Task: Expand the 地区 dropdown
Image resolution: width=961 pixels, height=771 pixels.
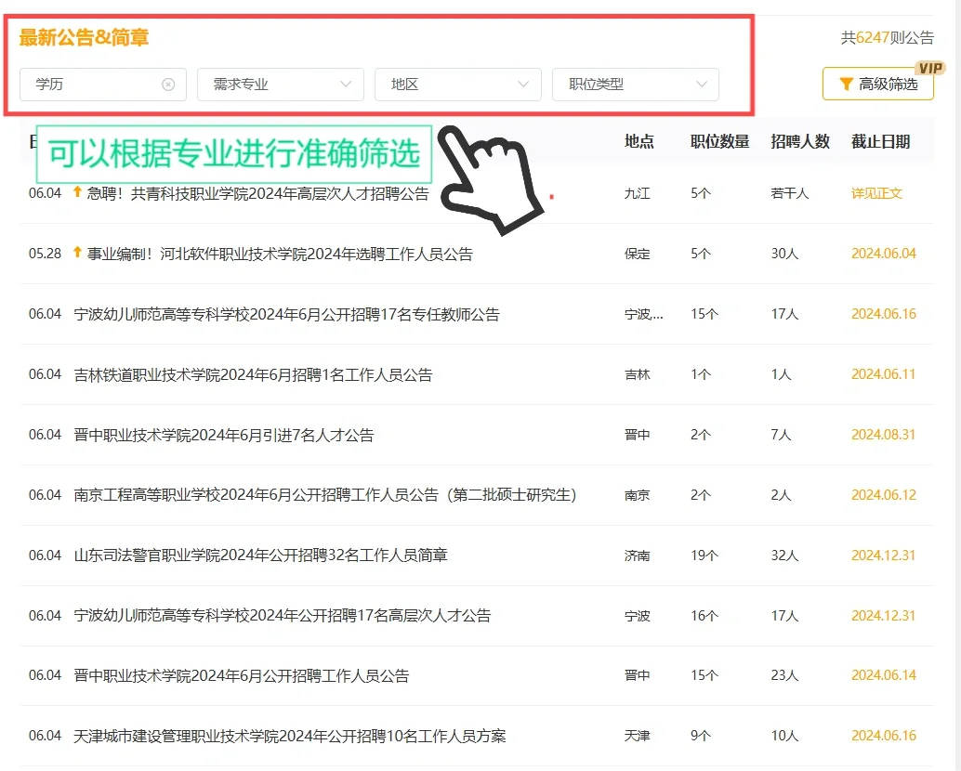Action: (x=458, y=85)
